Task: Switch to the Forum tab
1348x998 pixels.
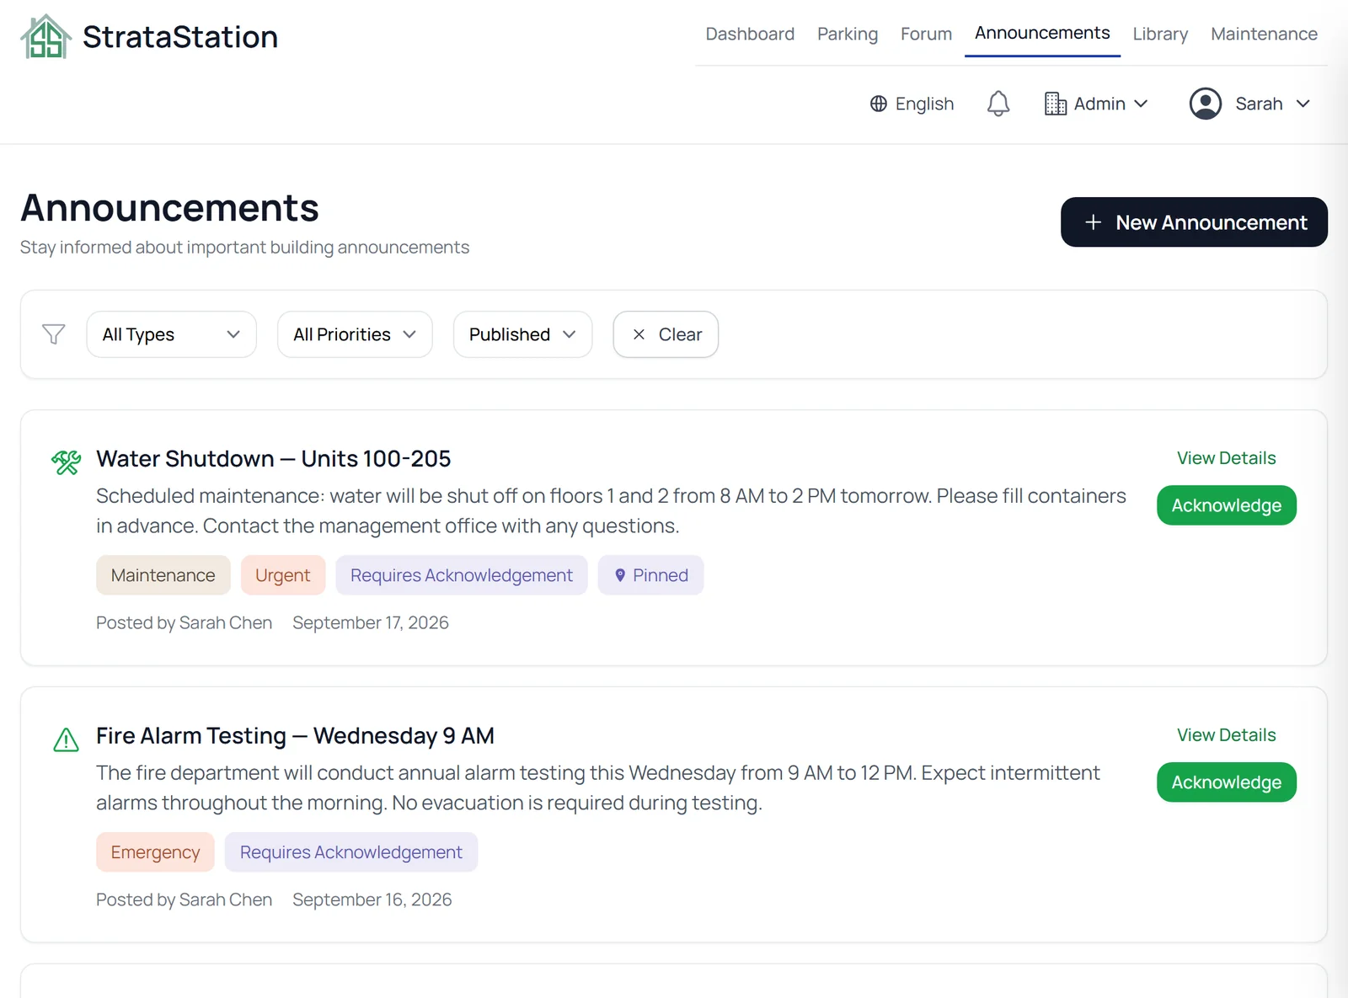Action: (x=926, y=34)
